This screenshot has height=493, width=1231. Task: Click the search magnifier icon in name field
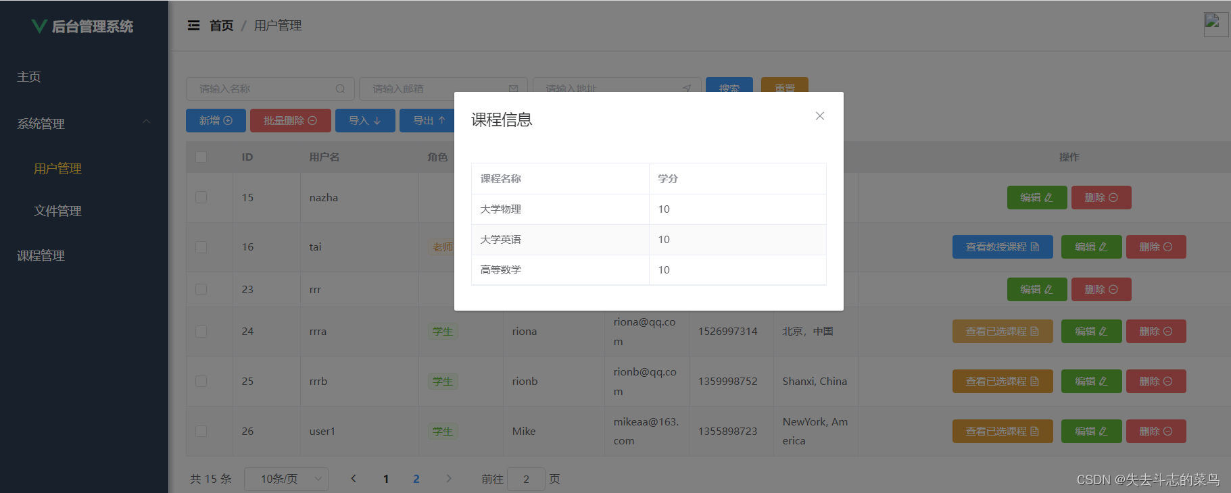pos(340,88)
